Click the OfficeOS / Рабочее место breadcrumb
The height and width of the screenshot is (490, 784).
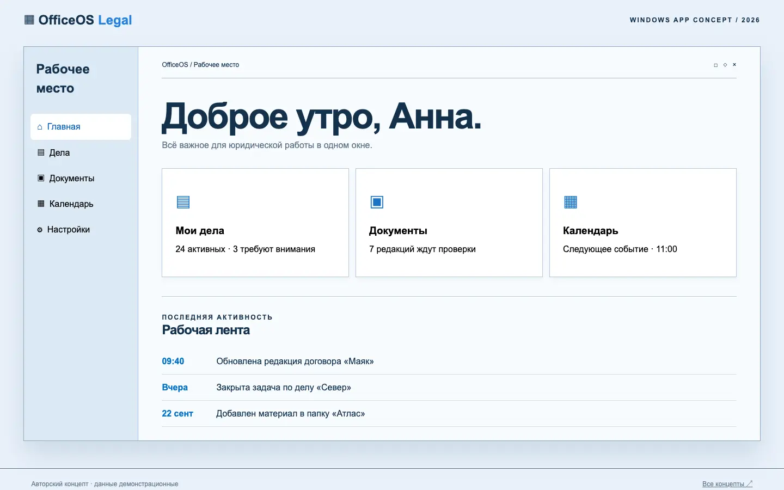[x=200, y=65]
